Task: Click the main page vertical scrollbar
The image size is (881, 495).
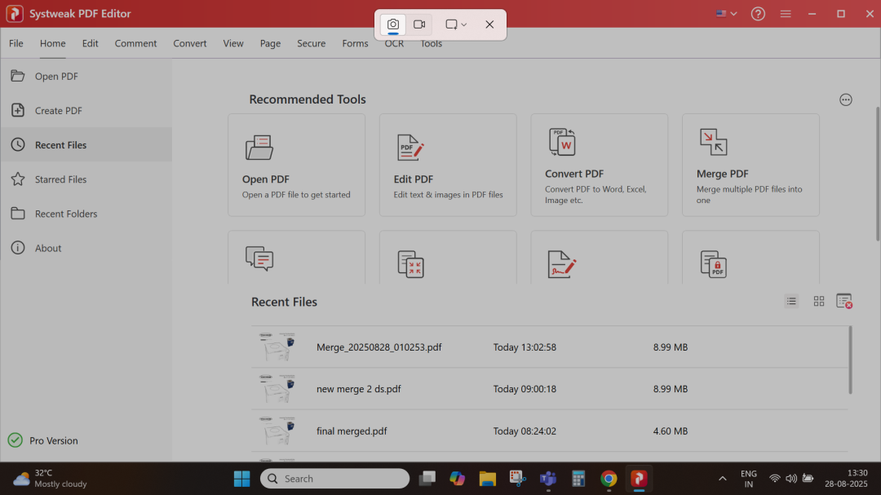Action: tap(878, 175)
